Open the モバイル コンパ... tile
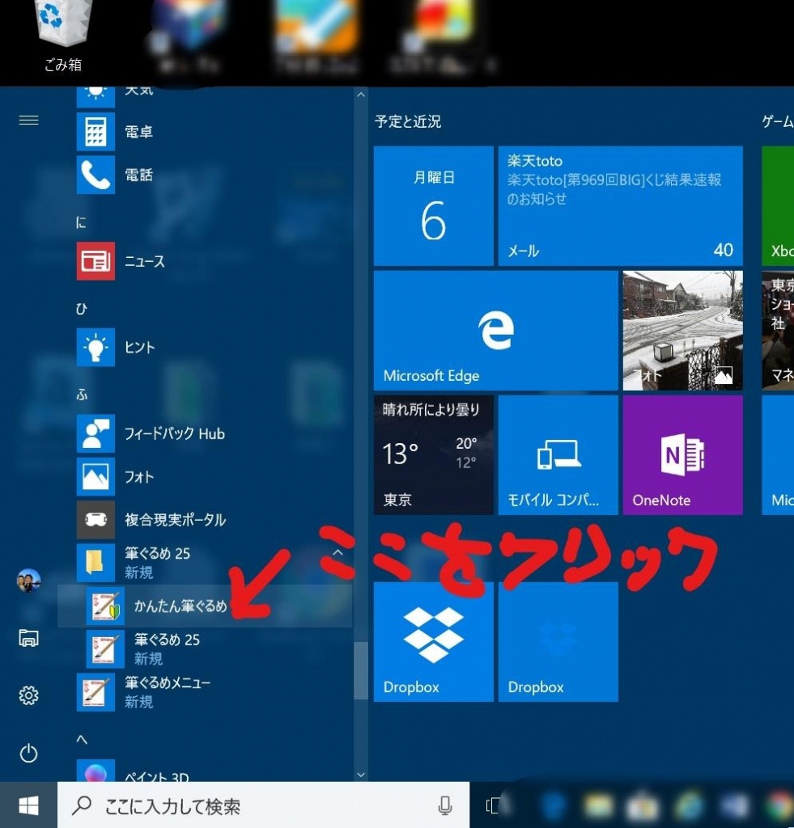The image size is (794, 828). point(558,455)
